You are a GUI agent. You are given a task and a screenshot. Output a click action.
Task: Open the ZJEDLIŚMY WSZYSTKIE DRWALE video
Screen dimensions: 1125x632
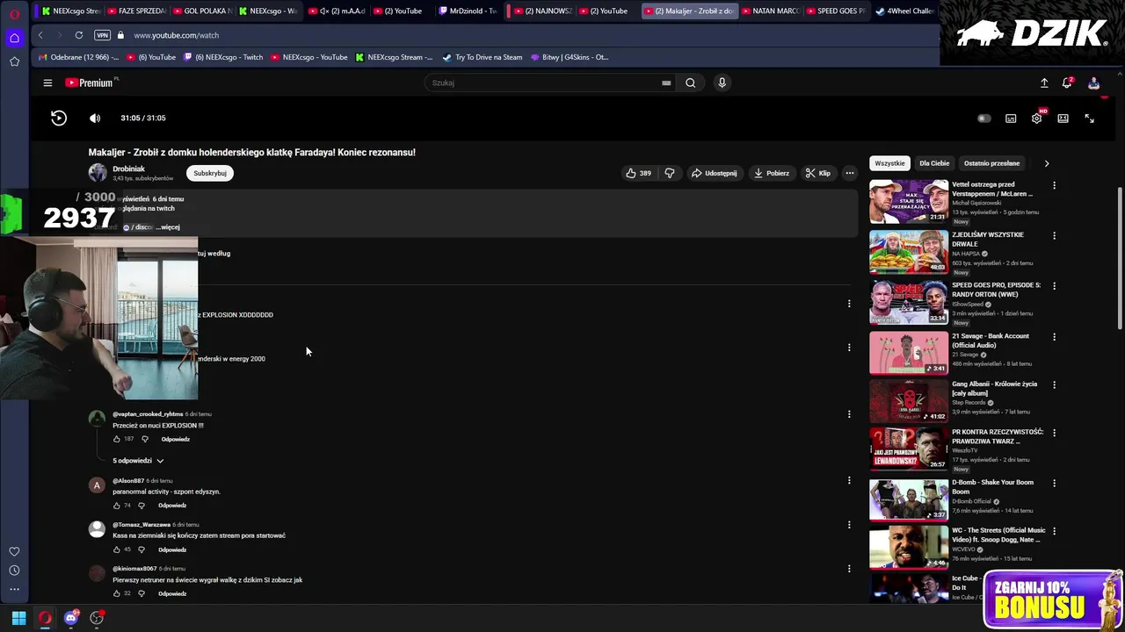coord(909,252)
